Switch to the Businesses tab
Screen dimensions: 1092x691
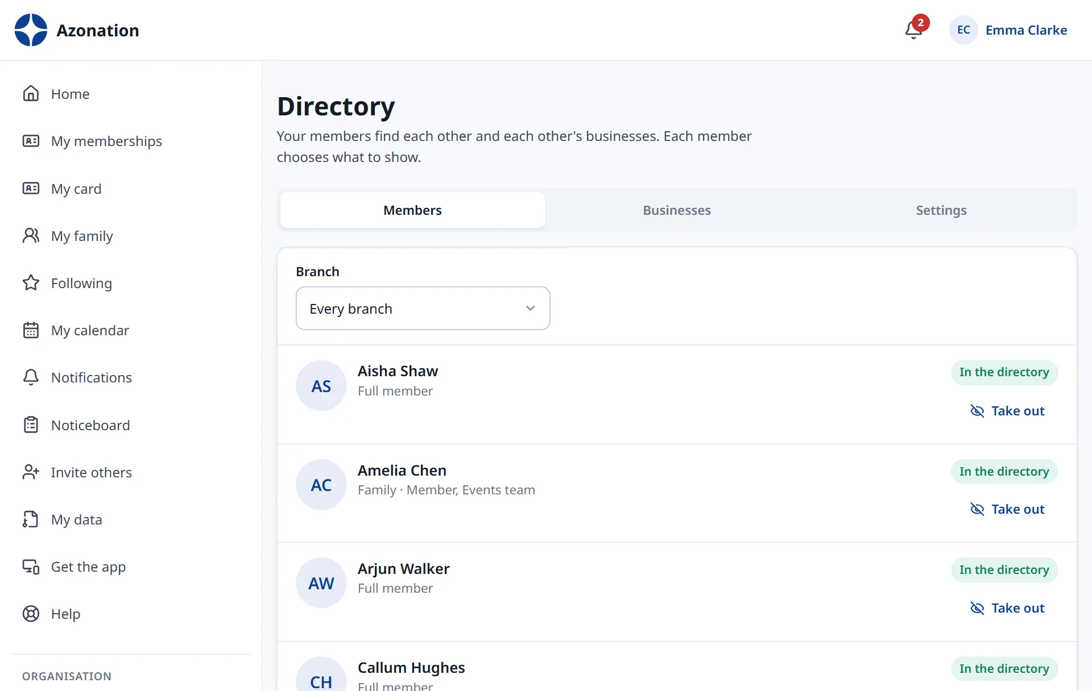pyautogui.click(x=677, y=210)
